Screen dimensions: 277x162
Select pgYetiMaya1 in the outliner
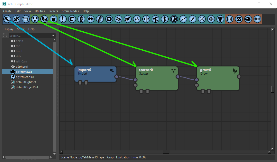pos(27,72)
